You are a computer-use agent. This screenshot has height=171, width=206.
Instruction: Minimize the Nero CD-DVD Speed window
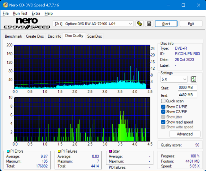(x=168, y=5)
